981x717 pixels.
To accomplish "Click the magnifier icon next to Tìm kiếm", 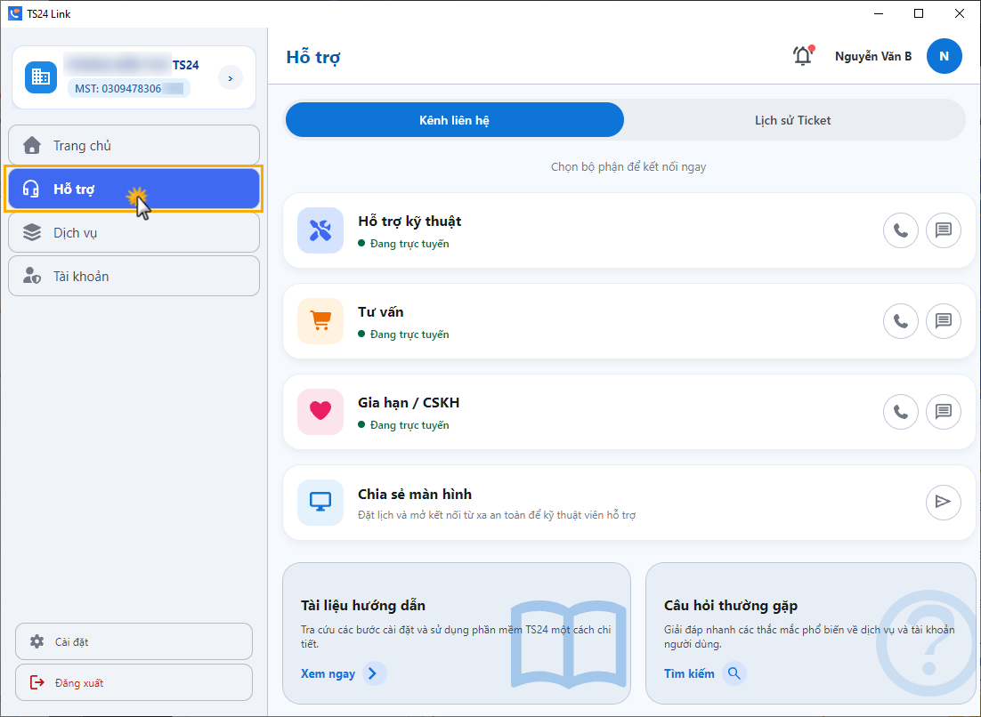I will [x=734, y=674].
